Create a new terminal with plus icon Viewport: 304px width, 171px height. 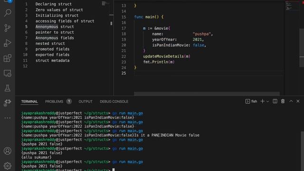(262, 101)
